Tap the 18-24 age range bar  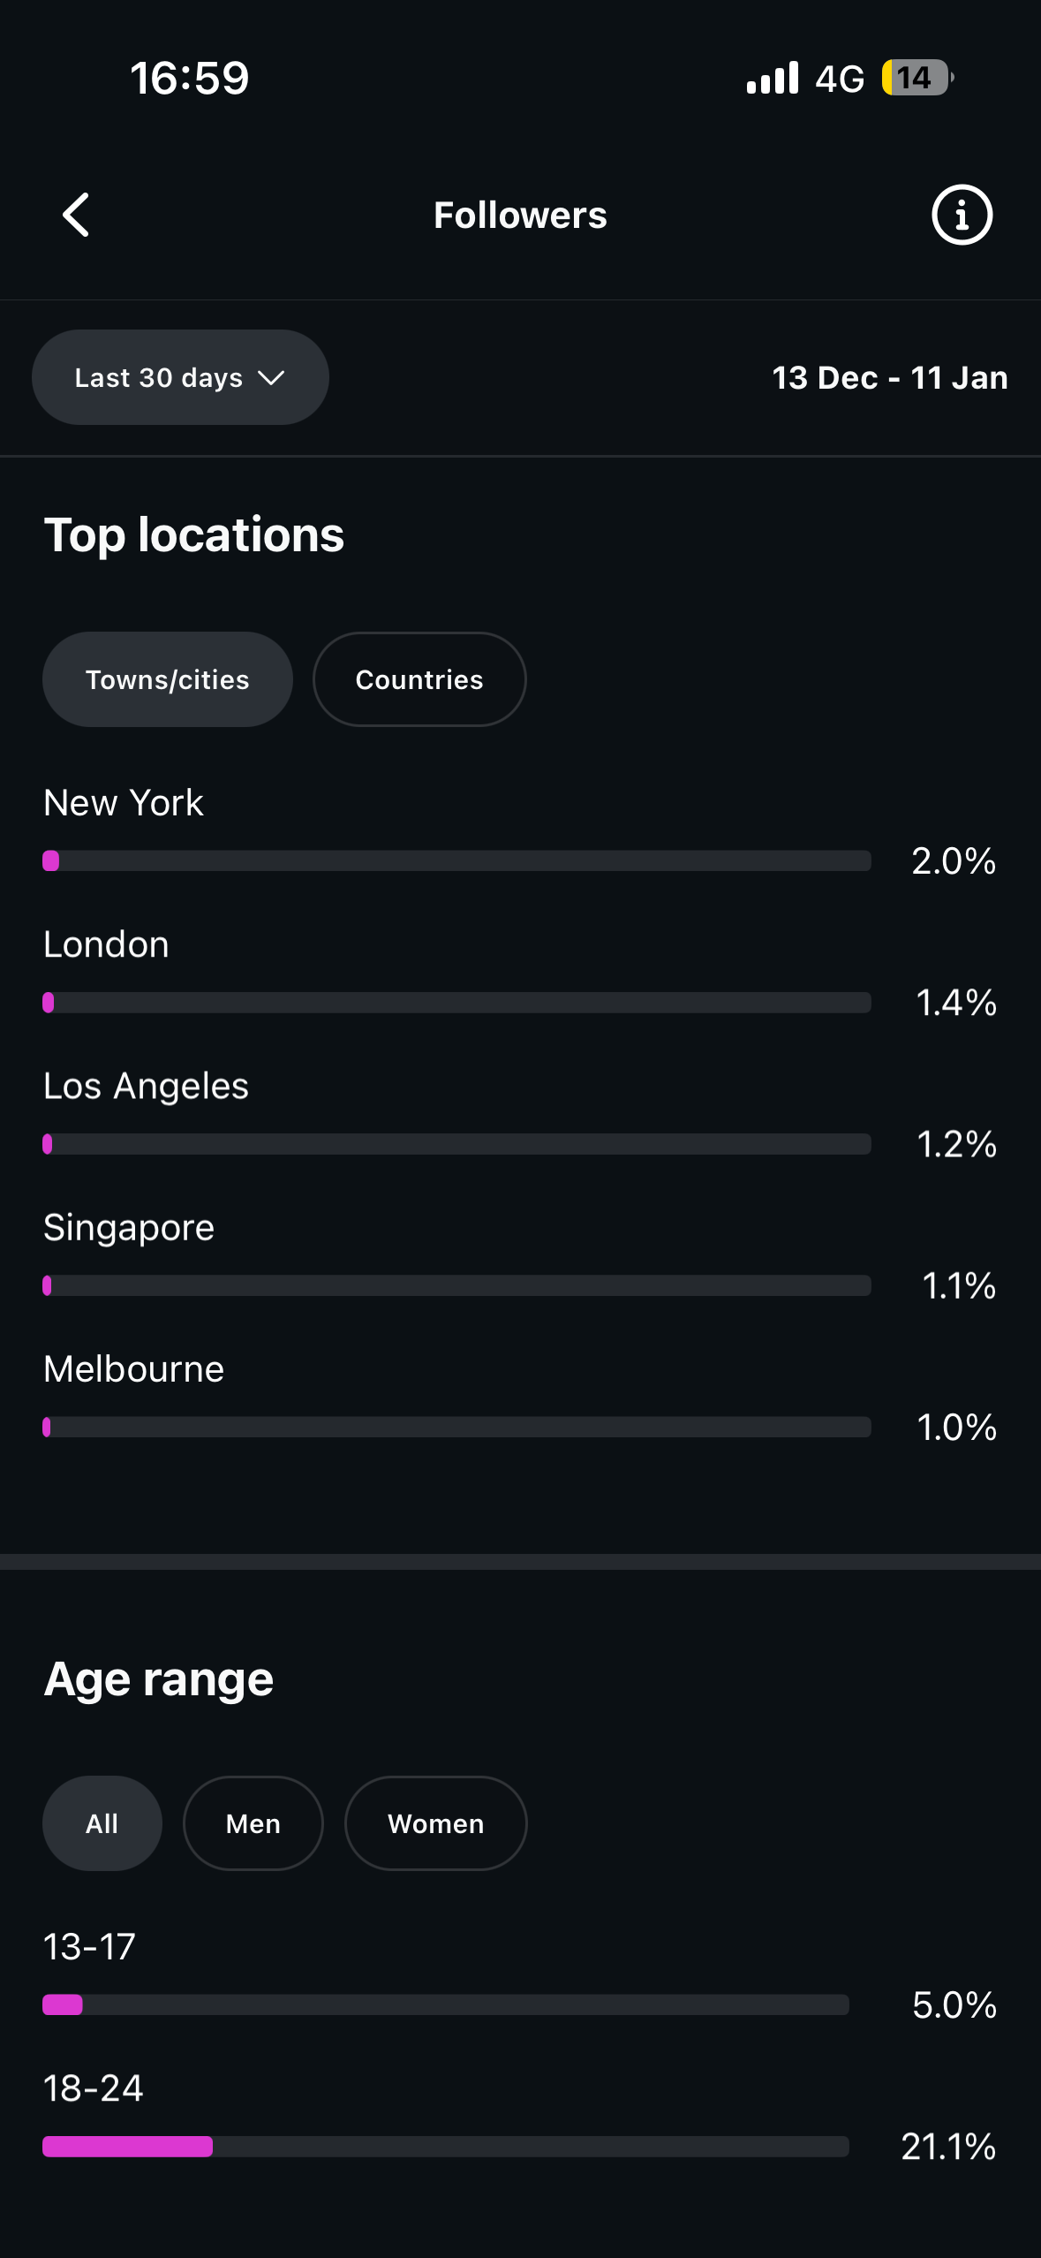[x=446, y=2146]
